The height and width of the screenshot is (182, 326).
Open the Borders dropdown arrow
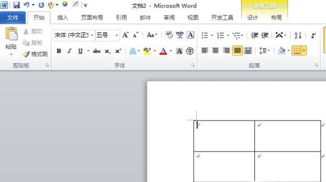[x=304, y=51]
